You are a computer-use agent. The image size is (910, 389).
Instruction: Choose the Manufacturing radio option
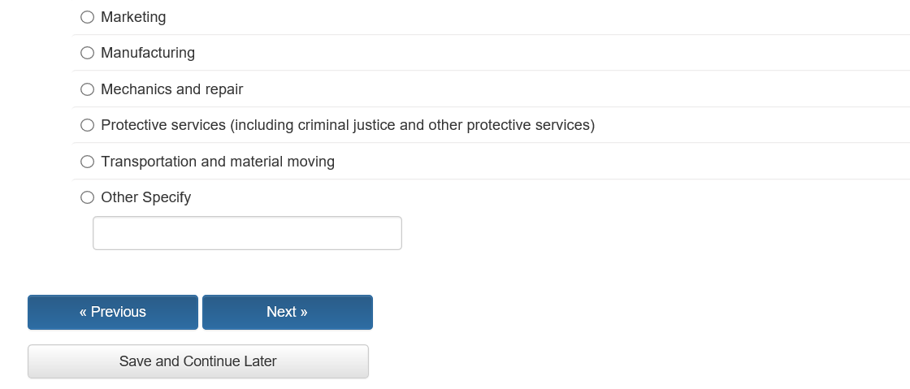click(87, 53)
